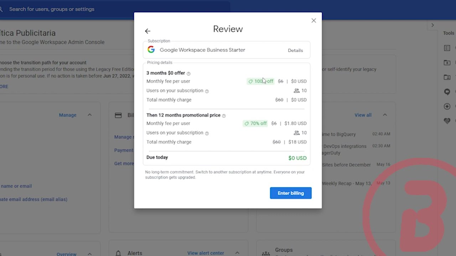
Task: Click the 70% off discount tag
Action: pos(255,123)
